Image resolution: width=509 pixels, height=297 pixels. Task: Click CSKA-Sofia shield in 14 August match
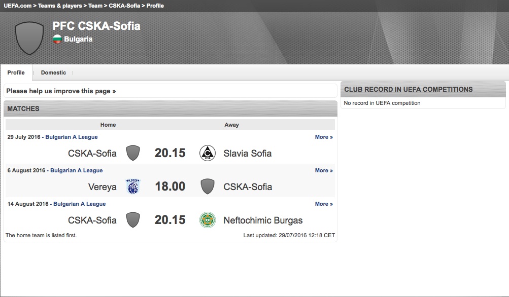[x=133, y=220]
